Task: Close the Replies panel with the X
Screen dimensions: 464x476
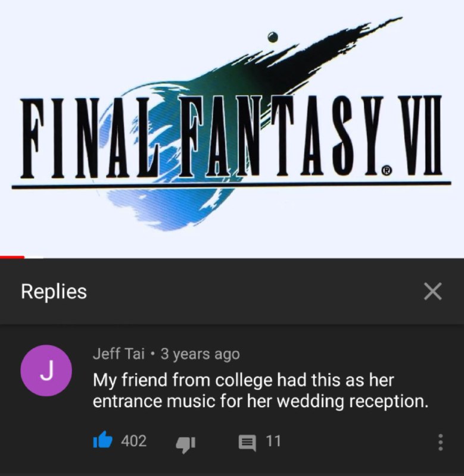Action: [x=432, y=292]
